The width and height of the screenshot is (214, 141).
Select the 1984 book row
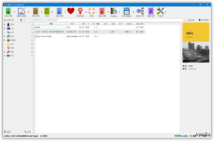pyautogui.click(x=89, y=27)
